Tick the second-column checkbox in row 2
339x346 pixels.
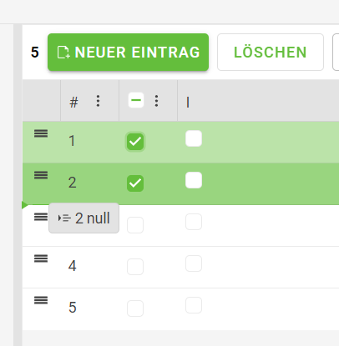(194, 180)
